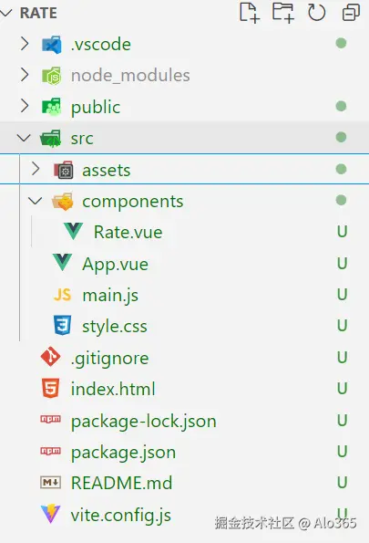Click the git icon next to .gitignore
The image size is (369, 543).
(x=50, y=356)
